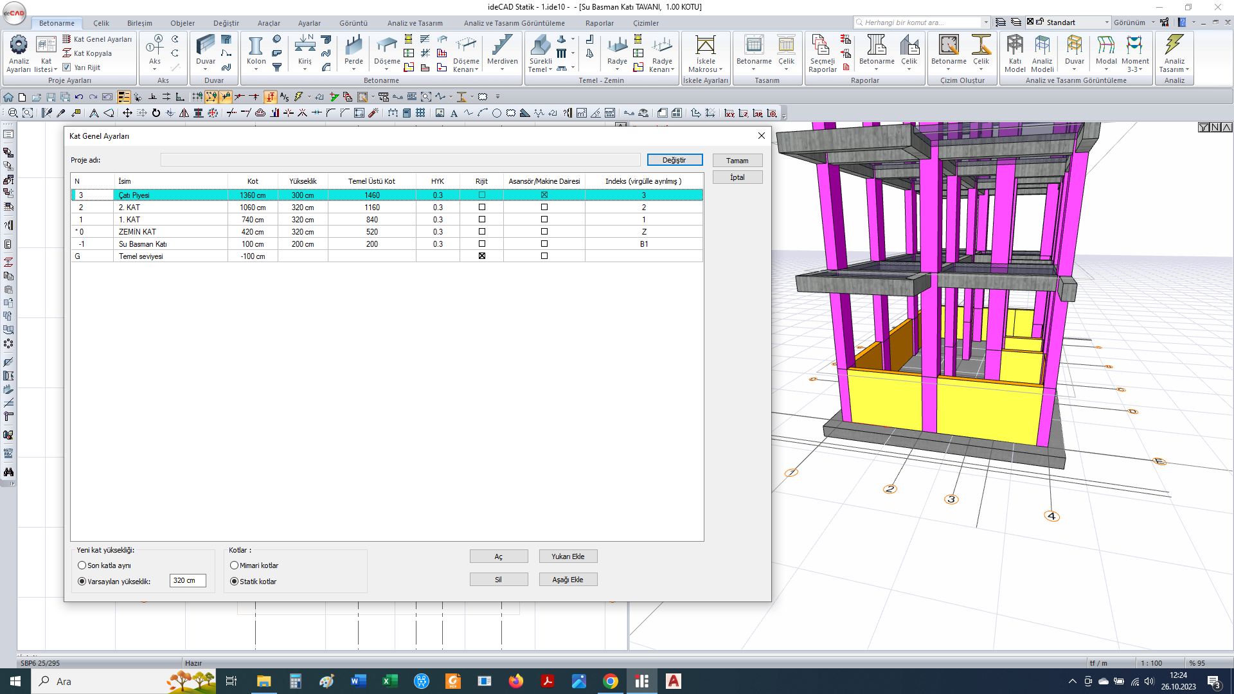Click the Perde (shear wall) tool icon
The image size is (1234, 694).
(353, 46)
